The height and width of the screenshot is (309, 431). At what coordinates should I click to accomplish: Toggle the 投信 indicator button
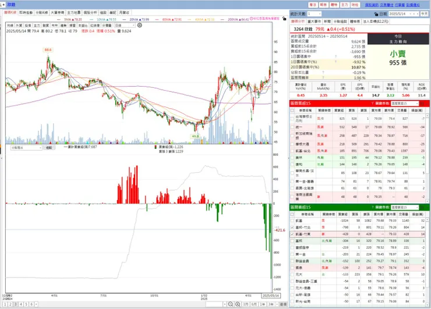click(28, 25)
